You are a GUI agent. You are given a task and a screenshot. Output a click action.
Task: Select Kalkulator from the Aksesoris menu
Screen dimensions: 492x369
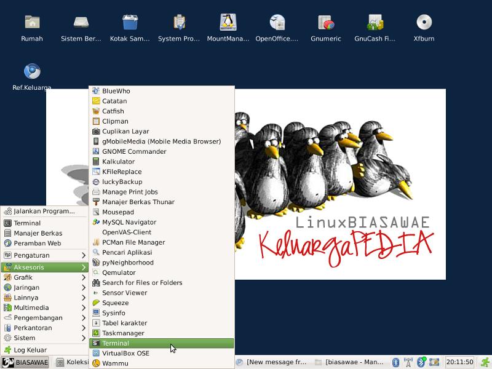point(118,162)
